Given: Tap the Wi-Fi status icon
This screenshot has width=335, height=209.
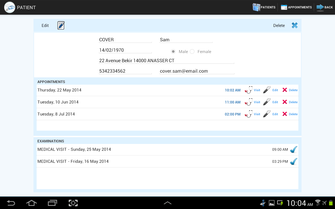Looking at the screenshot, I should pyautogui.click(x=318, y=202).
